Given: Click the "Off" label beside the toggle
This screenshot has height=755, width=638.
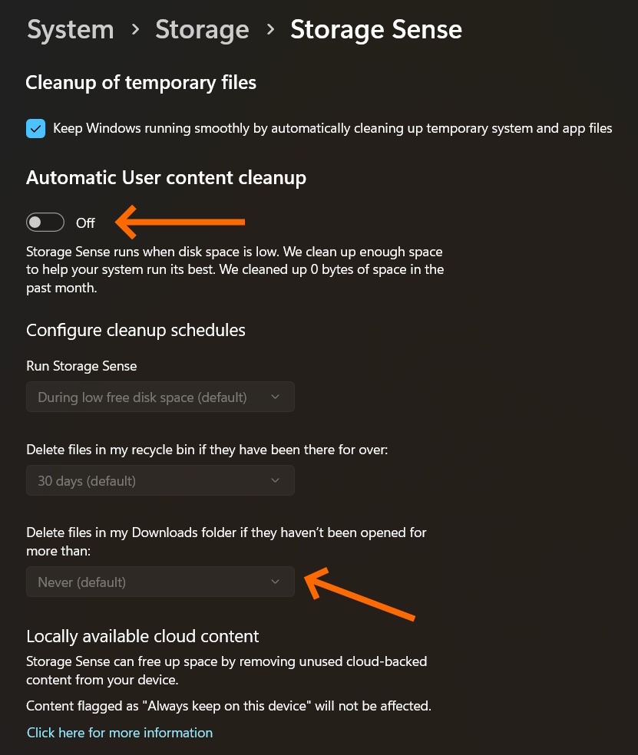Looking at the screenshot, I should [85, 223].
